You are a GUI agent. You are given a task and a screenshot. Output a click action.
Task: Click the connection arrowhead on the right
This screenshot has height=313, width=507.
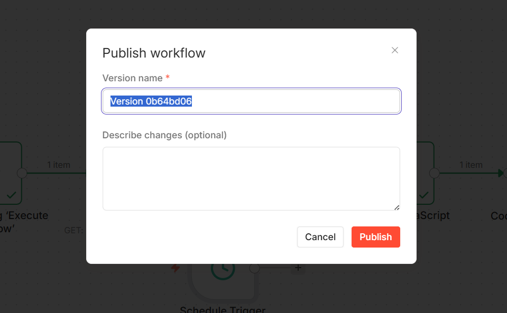(x=501, y=173)
